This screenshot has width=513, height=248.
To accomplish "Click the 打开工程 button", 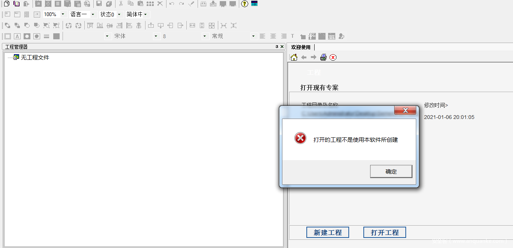I will 385,232.
